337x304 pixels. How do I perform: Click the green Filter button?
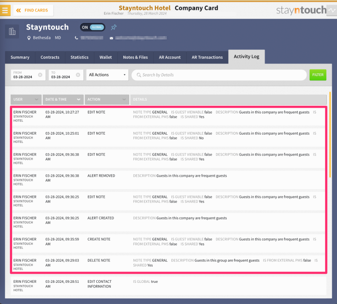coord(318,75)
